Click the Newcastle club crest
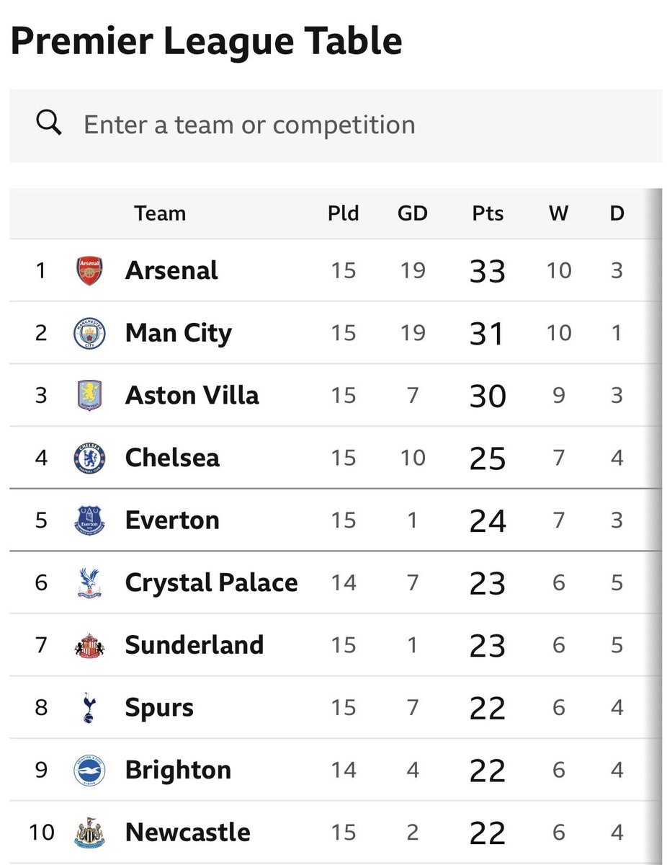 [90, 832]
